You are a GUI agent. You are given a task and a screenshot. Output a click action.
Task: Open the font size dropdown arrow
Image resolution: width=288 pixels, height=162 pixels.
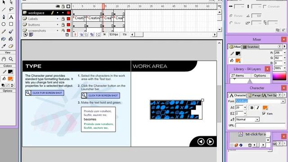(x=245, y=108)
